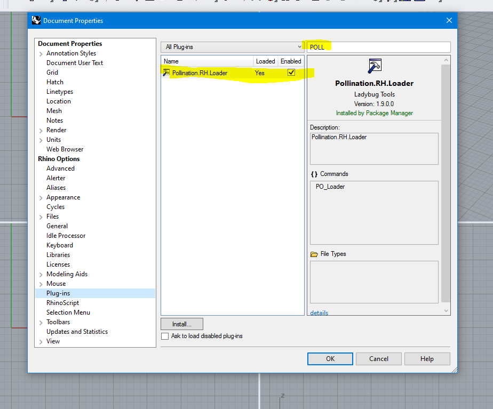Select Notes in the options tree
Viewport: 493px width, 409px height.
55,121
